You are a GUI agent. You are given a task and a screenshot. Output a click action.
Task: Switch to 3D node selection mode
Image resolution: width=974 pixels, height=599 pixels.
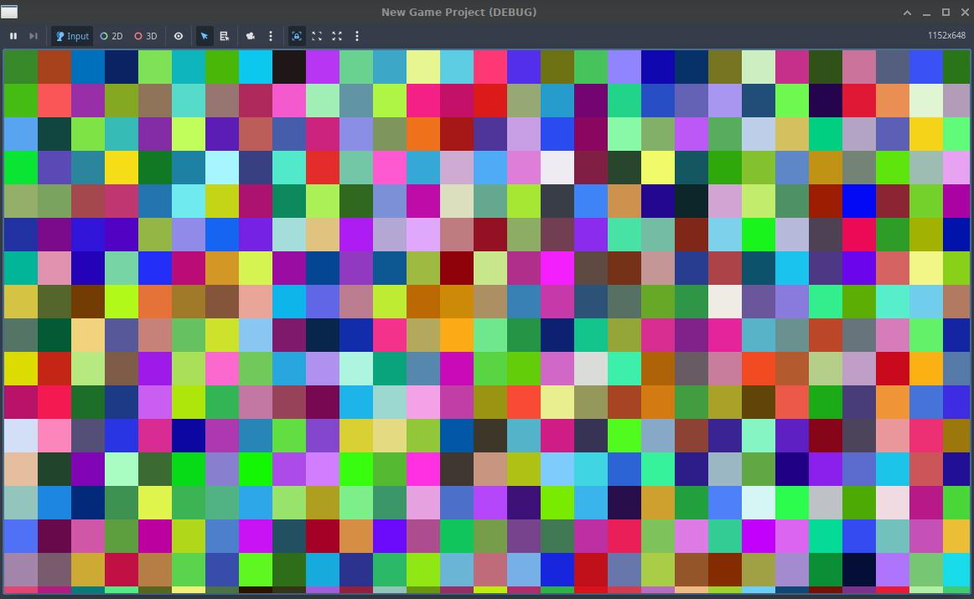click(x=146, y=36)
